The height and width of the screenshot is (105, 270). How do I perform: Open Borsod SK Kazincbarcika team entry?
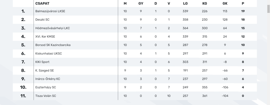coord(53,45)
